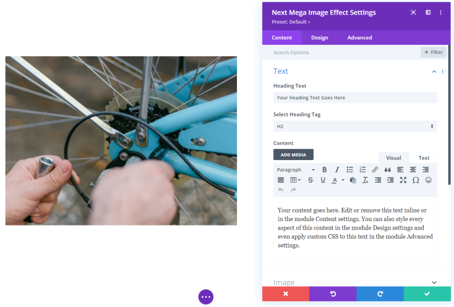Click the Add Media button
The width and height of the screenshot is (454, 307).
click(293, 155)
